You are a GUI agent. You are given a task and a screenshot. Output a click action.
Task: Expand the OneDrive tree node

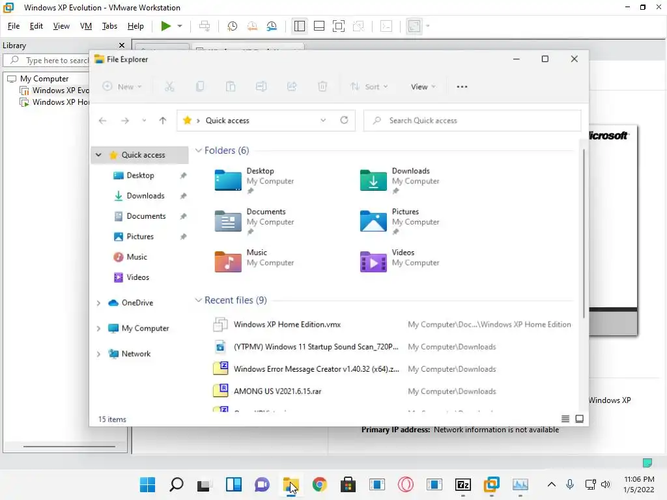[x=99, y=303]
